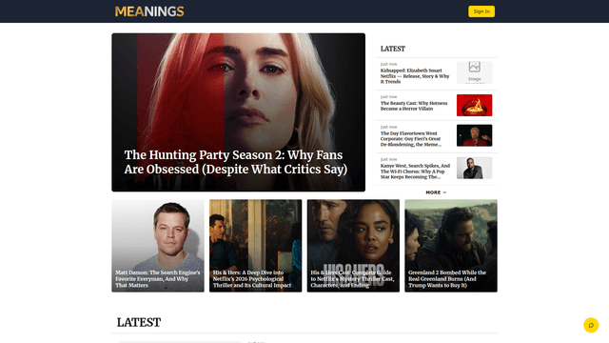Click the yellow Sign In button
Image resolution: width=609 pixels, height=343 pixels.
(481, 11)
